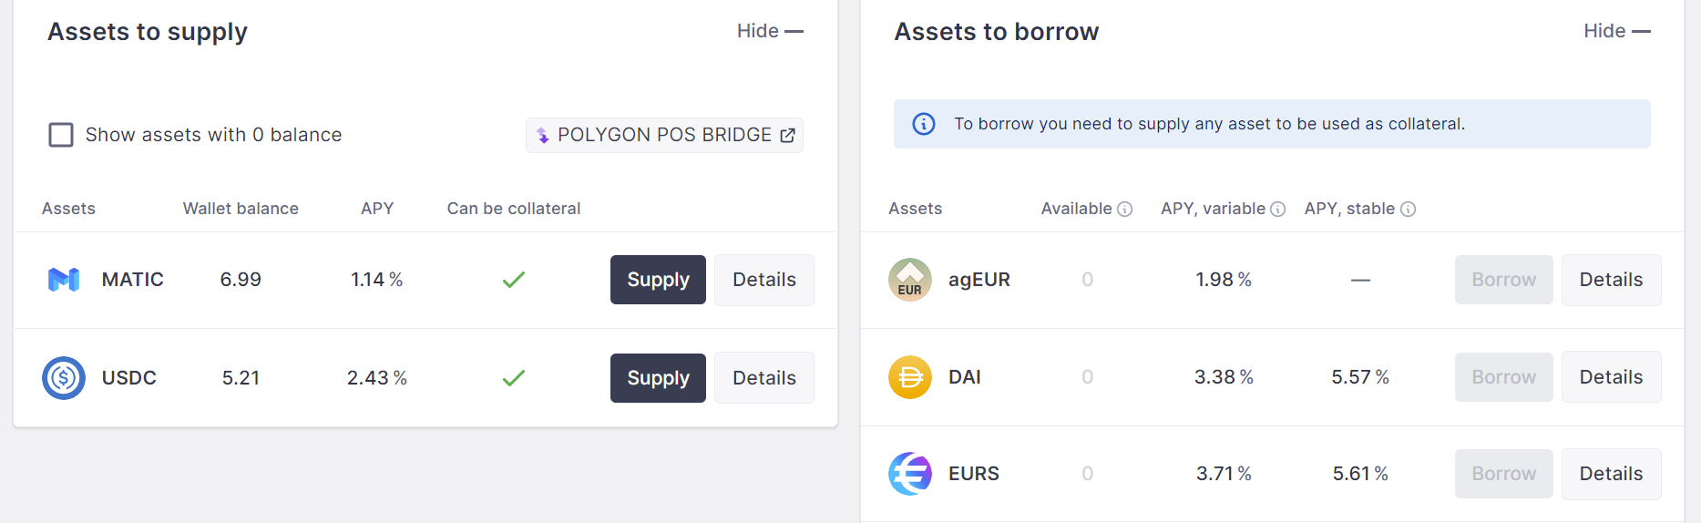Click the USDC token icon
This screenshot has height=523, width=1701.
tap(64, 378)
